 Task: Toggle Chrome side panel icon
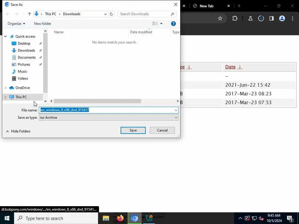coord(271,18)
